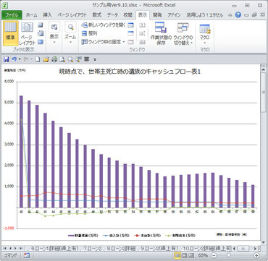The width and height of the screenshot is (268, 261).
Task: Click the synchronous scrolling icon
Action: click(143, 33)
